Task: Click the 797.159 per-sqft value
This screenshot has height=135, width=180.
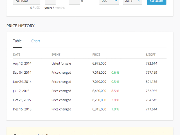Action: coord(151,73)
